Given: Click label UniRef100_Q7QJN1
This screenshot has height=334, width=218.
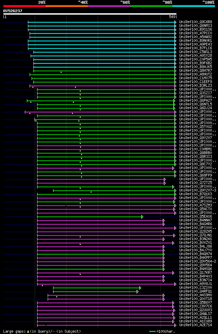Looking at the screenshot, I should [196, 235].
